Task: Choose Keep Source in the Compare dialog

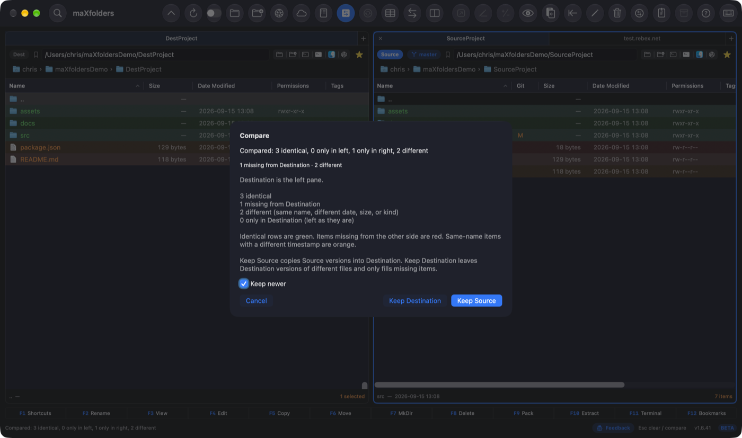Action: click(x=476, y=301)
